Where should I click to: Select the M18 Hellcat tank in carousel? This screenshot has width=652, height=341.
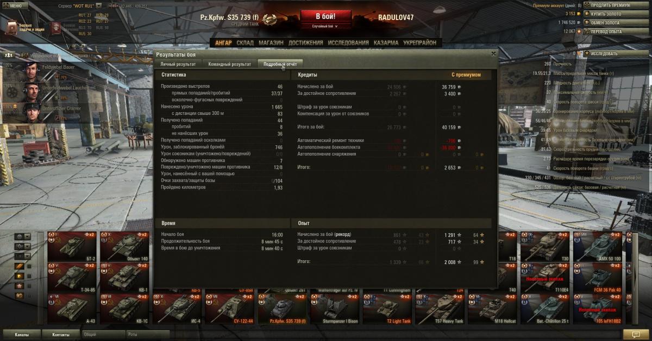pyautogui.click(x=492, y=309)
